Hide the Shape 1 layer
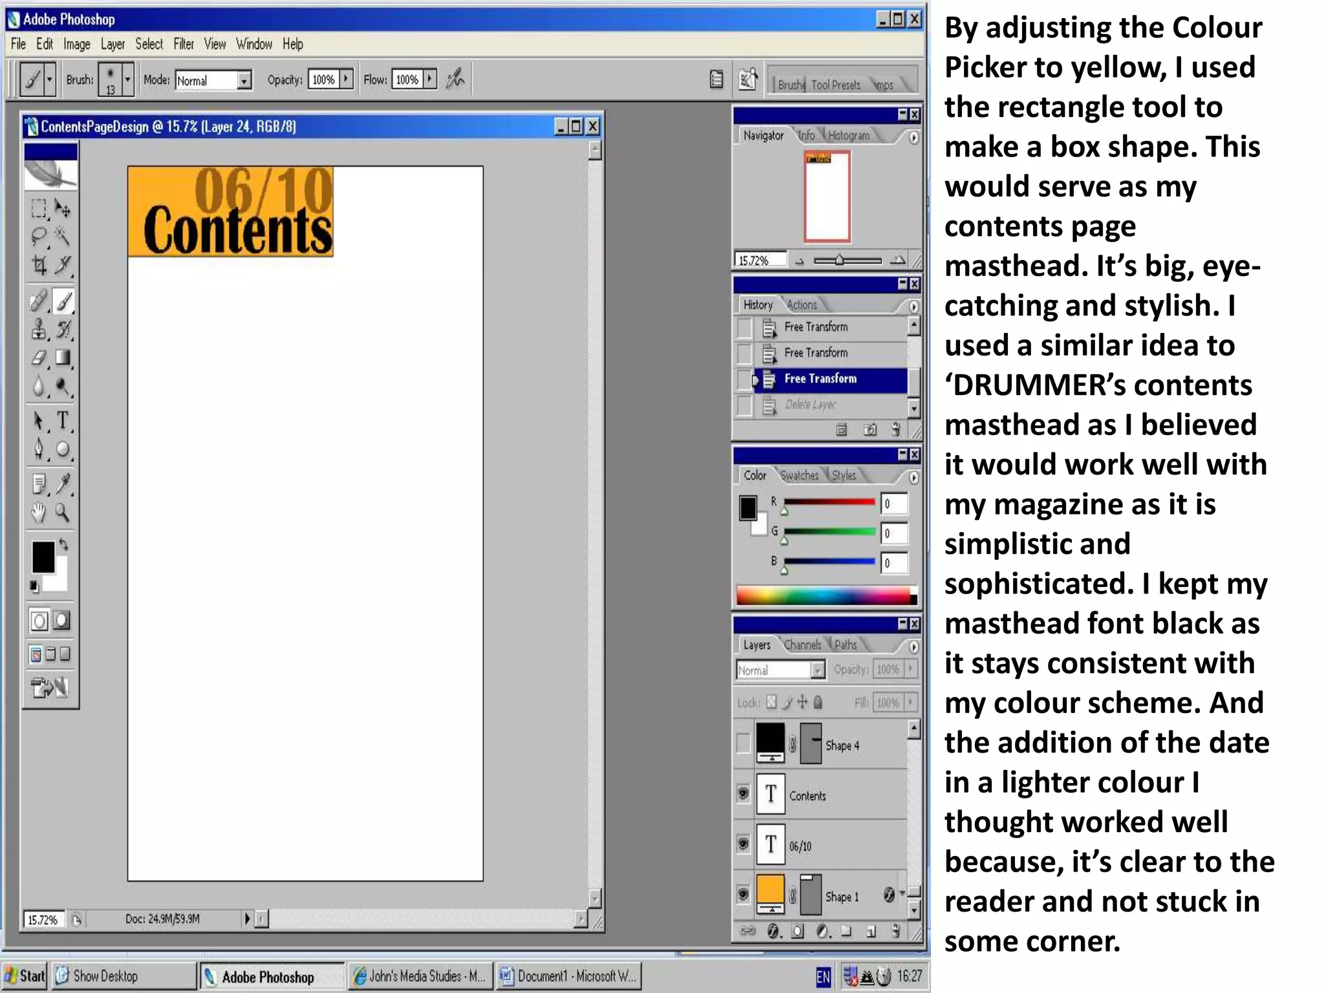 click(743, 894)
